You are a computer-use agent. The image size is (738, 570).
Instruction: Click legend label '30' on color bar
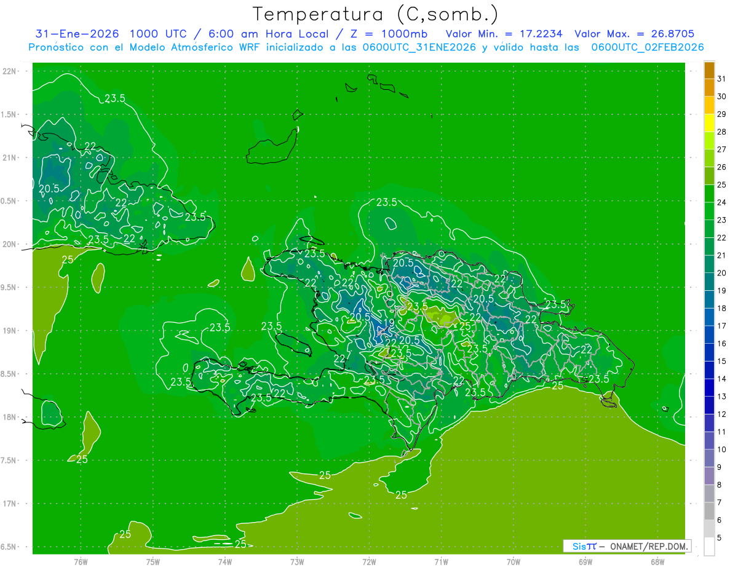pyautogui.click(x=722, y=97)
